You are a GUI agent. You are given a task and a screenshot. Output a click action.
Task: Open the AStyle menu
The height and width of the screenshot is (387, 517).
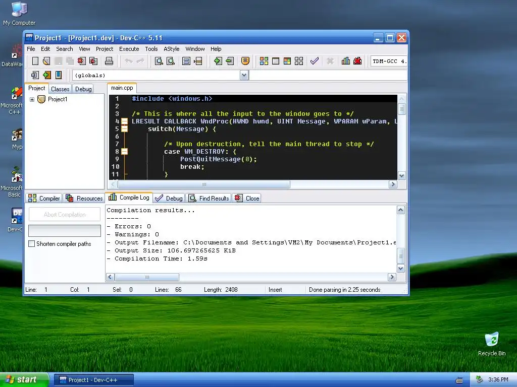pos(172,49)
